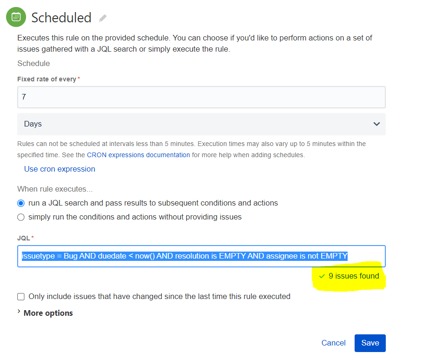Open CRON expressions documentation link

[x=138, y=155]
